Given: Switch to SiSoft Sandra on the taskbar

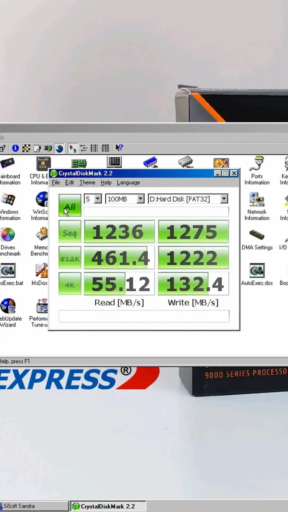Looking at the screenshot, I should [34, 506].
